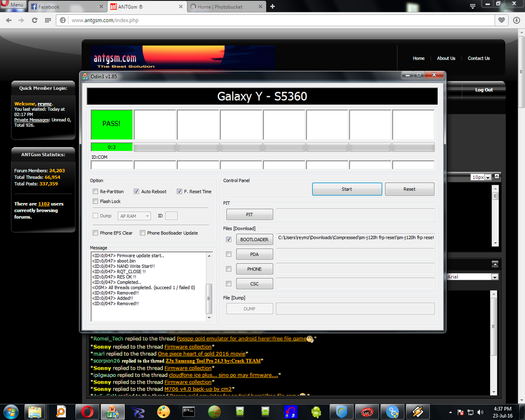Open the paint palette taskbar icon
This screenshot has height=420, width=525.
pyautogui.click(x=164, y=412)
